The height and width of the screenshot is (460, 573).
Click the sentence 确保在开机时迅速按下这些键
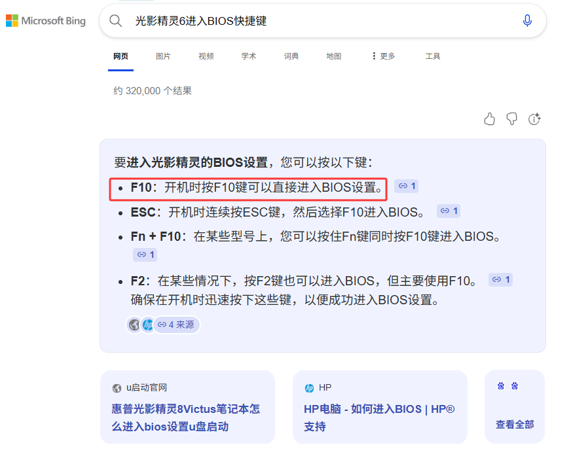click(212, 300)
